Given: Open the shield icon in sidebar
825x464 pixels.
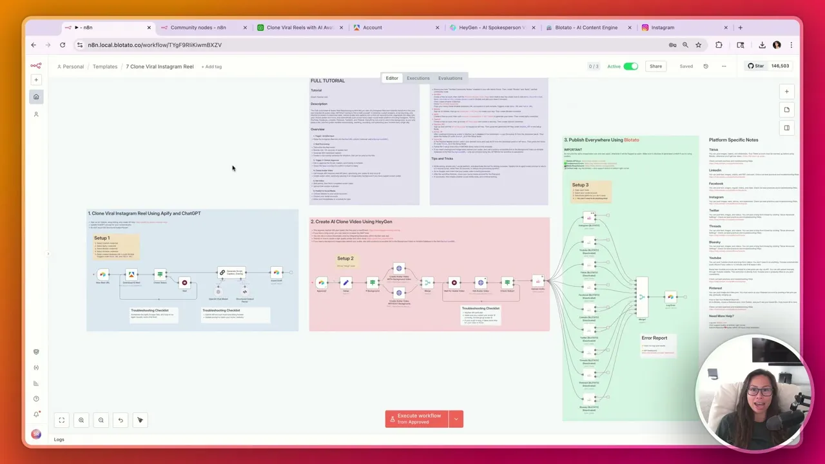Looking at the screenshot, I should (x=36, y=352).
